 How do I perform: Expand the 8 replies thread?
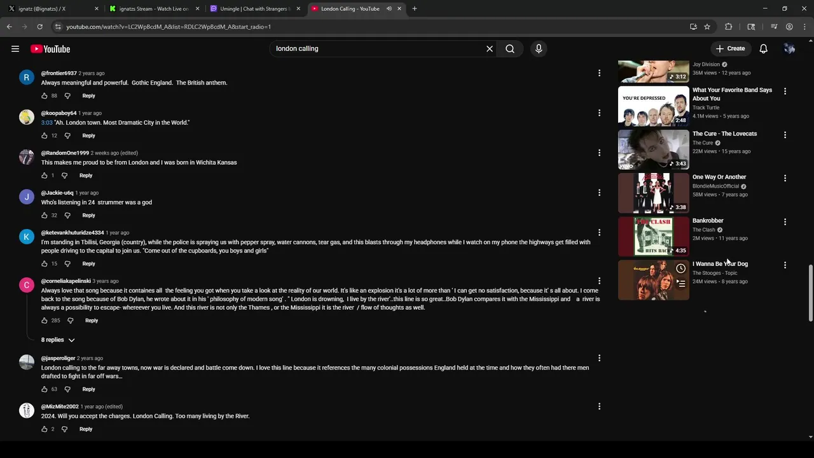pyautogui.click(x=58, y=340)
